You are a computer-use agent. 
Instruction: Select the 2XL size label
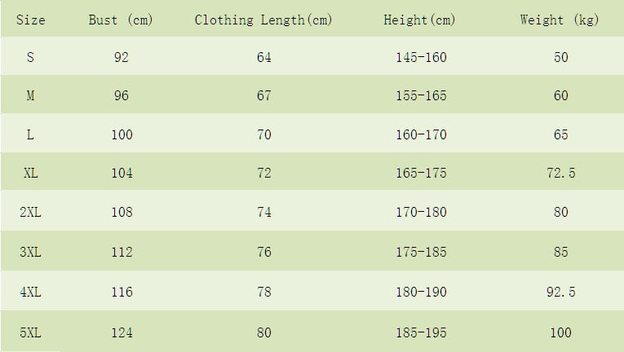point(30,212)
